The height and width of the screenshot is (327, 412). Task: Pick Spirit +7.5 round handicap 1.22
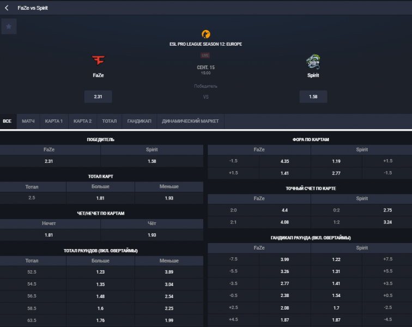point(336,259)
